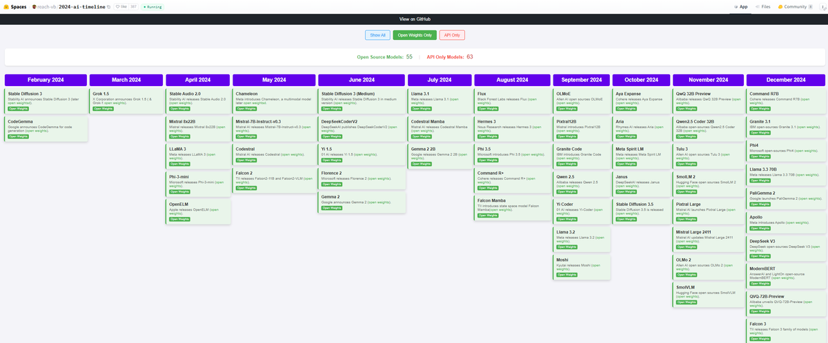
Task: Copy the space name with the copy icon
Action: tap(108, 6)
